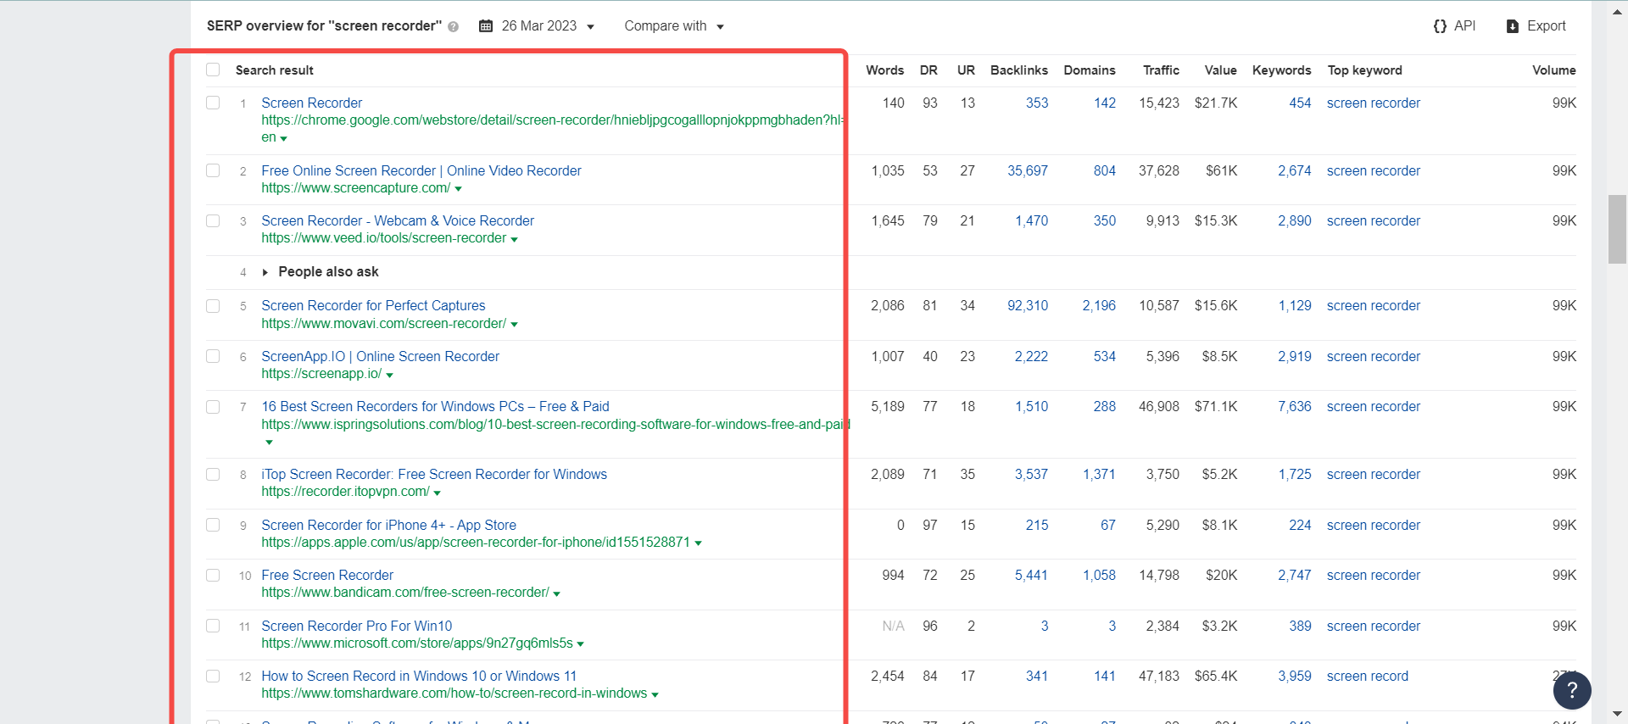Click the scrollbar up arrow
This screenshot has height=724, width=1628.
[1618, 11]
